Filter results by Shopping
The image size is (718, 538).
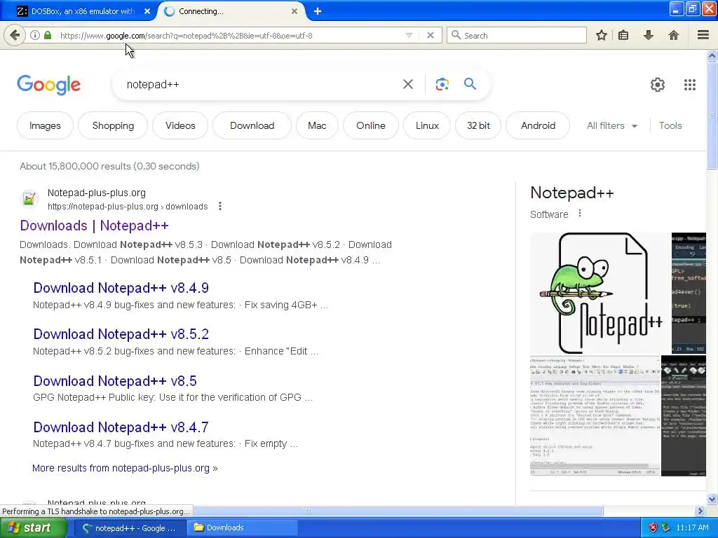pos(113,125)
